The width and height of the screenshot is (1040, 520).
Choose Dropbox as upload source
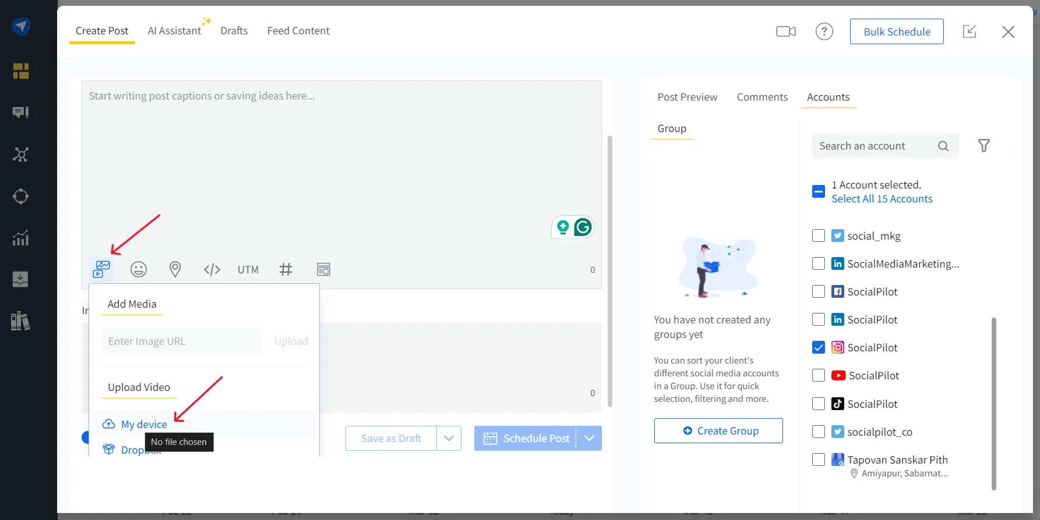(132, 450)
